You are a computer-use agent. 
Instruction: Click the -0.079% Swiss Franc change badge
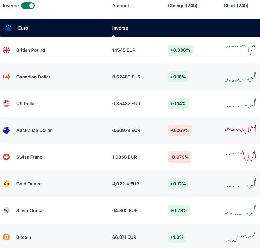179,157
